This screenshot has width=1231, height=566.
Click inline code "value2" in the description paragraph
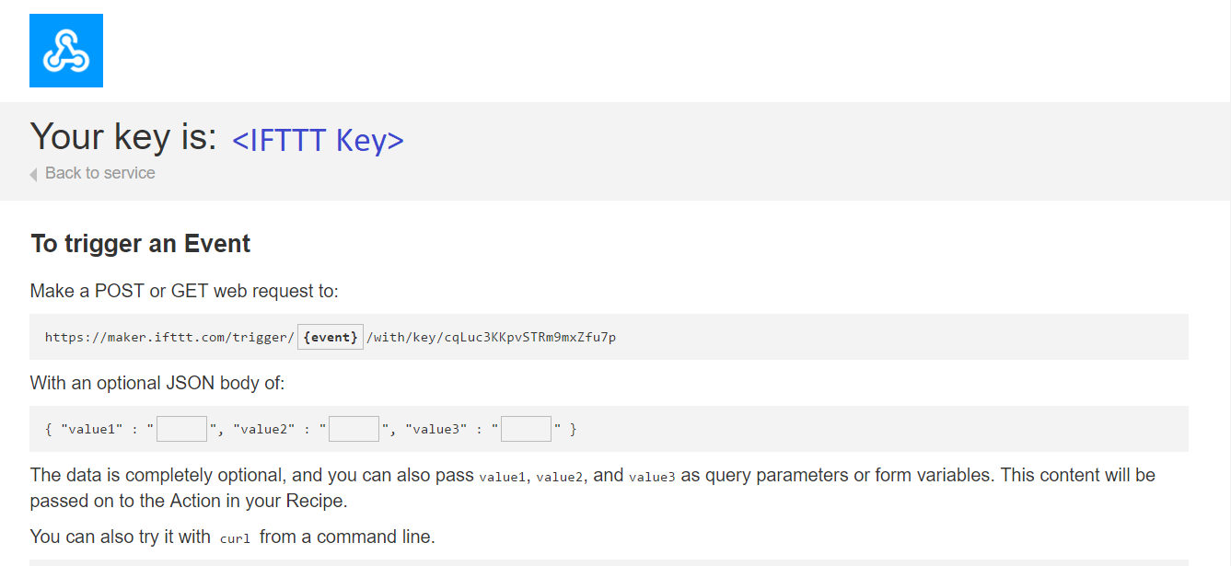click(x=559, y=477)
